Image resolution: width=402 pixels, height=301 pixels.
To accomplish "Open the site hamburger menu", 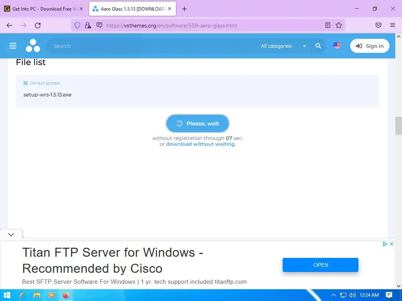I will (13, 46).
